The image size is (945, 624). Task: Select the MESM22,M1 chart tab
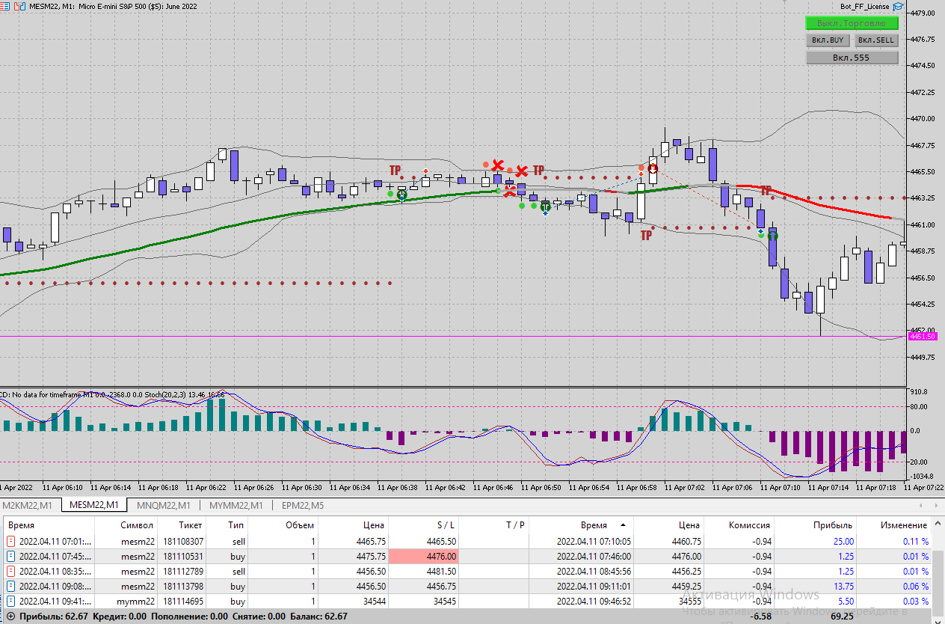click(94, 505)
